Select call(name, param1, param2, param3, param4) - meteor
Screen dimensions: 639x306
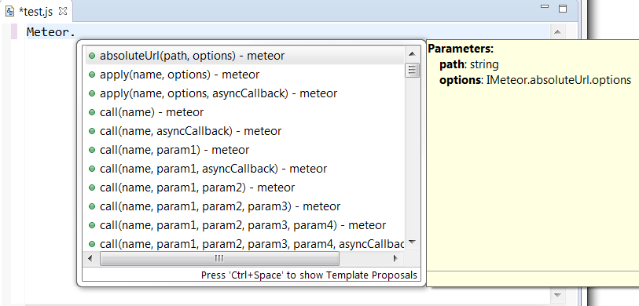[245, 225]
